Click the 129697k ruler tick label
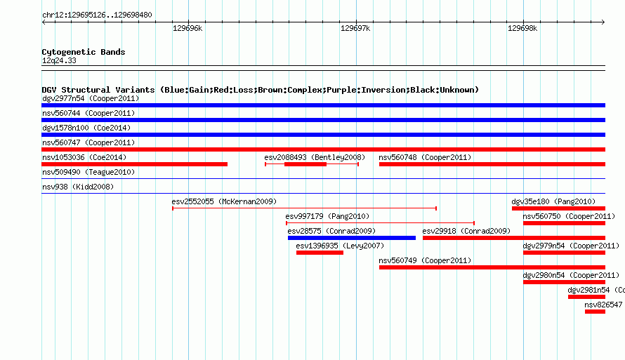Screen dimensions: 625x360 coord(355,28)
